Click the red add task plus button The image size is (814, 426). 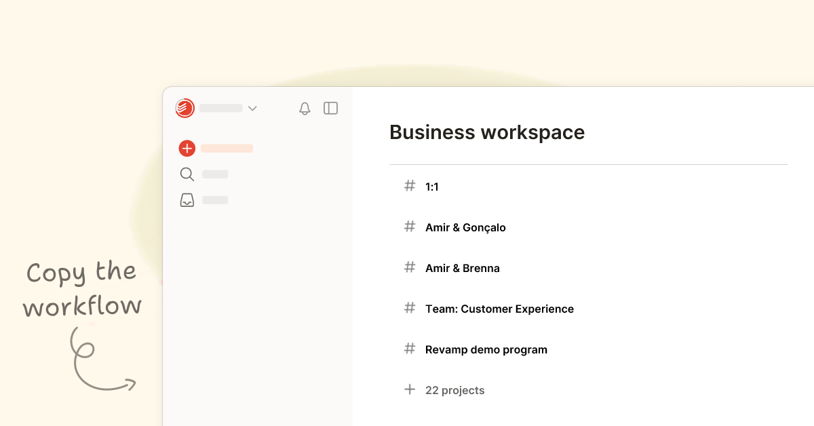pos(187,148)
